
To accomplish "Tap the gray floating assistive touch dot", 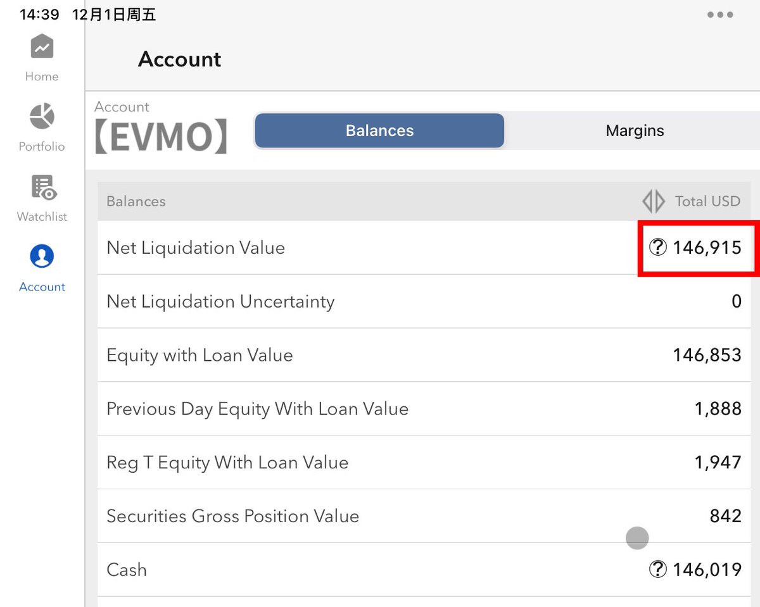I will 637,538.
